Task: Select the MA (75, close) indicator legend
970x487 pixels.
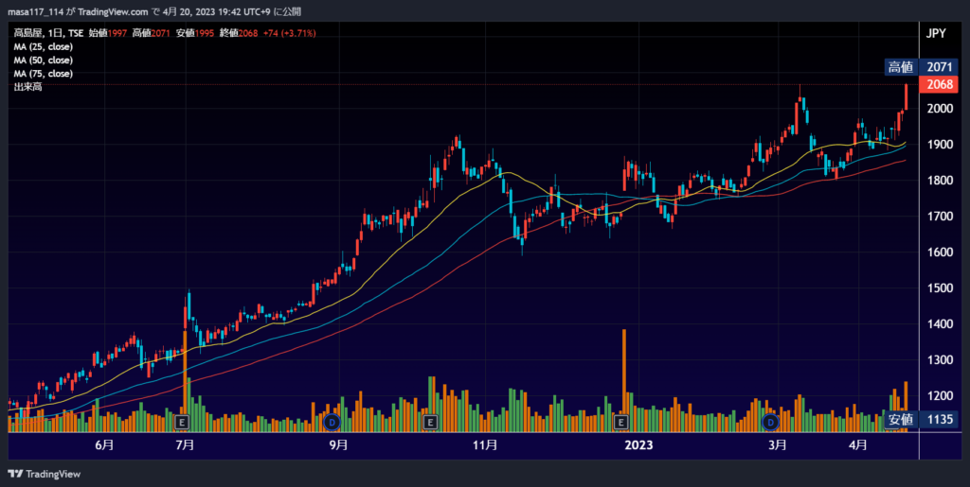Action: click(44, 74)
